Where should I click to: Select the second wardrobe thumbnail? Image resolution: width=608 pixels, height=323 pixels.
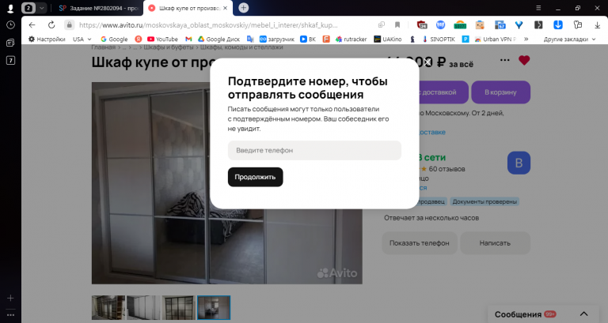coord(143,307)
